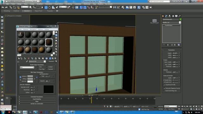Click the Standard material type button
The image size is (203, 114).
coord(51,61)
